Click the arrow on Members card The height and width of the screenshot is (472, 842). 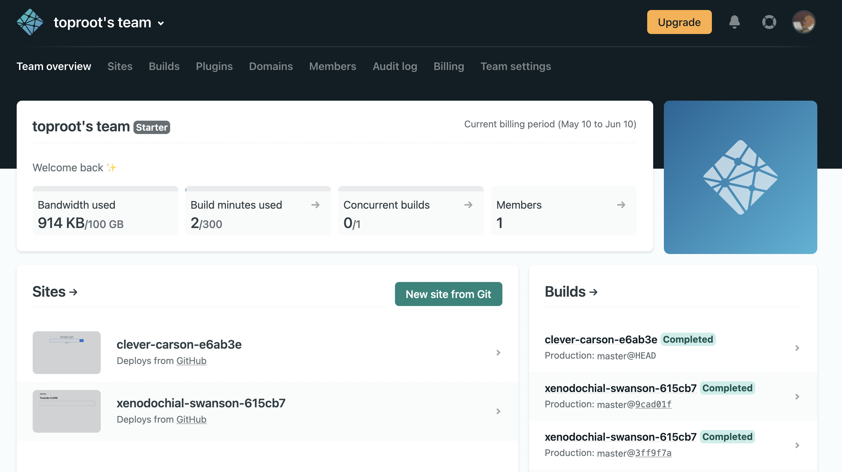tap(621, 205)
